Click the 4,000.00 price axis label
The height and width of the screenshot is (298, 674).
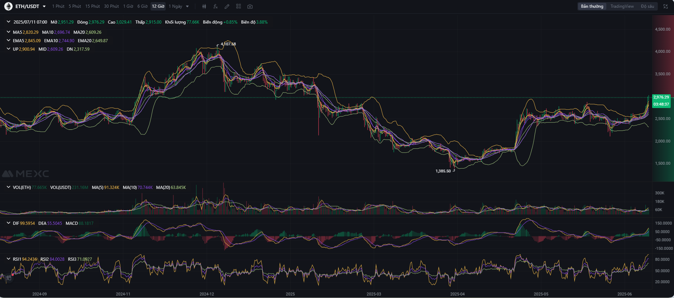(x=662, y=51)
